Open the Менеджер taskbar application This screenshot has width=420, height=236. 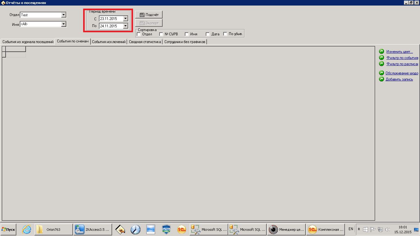point(286,230)
